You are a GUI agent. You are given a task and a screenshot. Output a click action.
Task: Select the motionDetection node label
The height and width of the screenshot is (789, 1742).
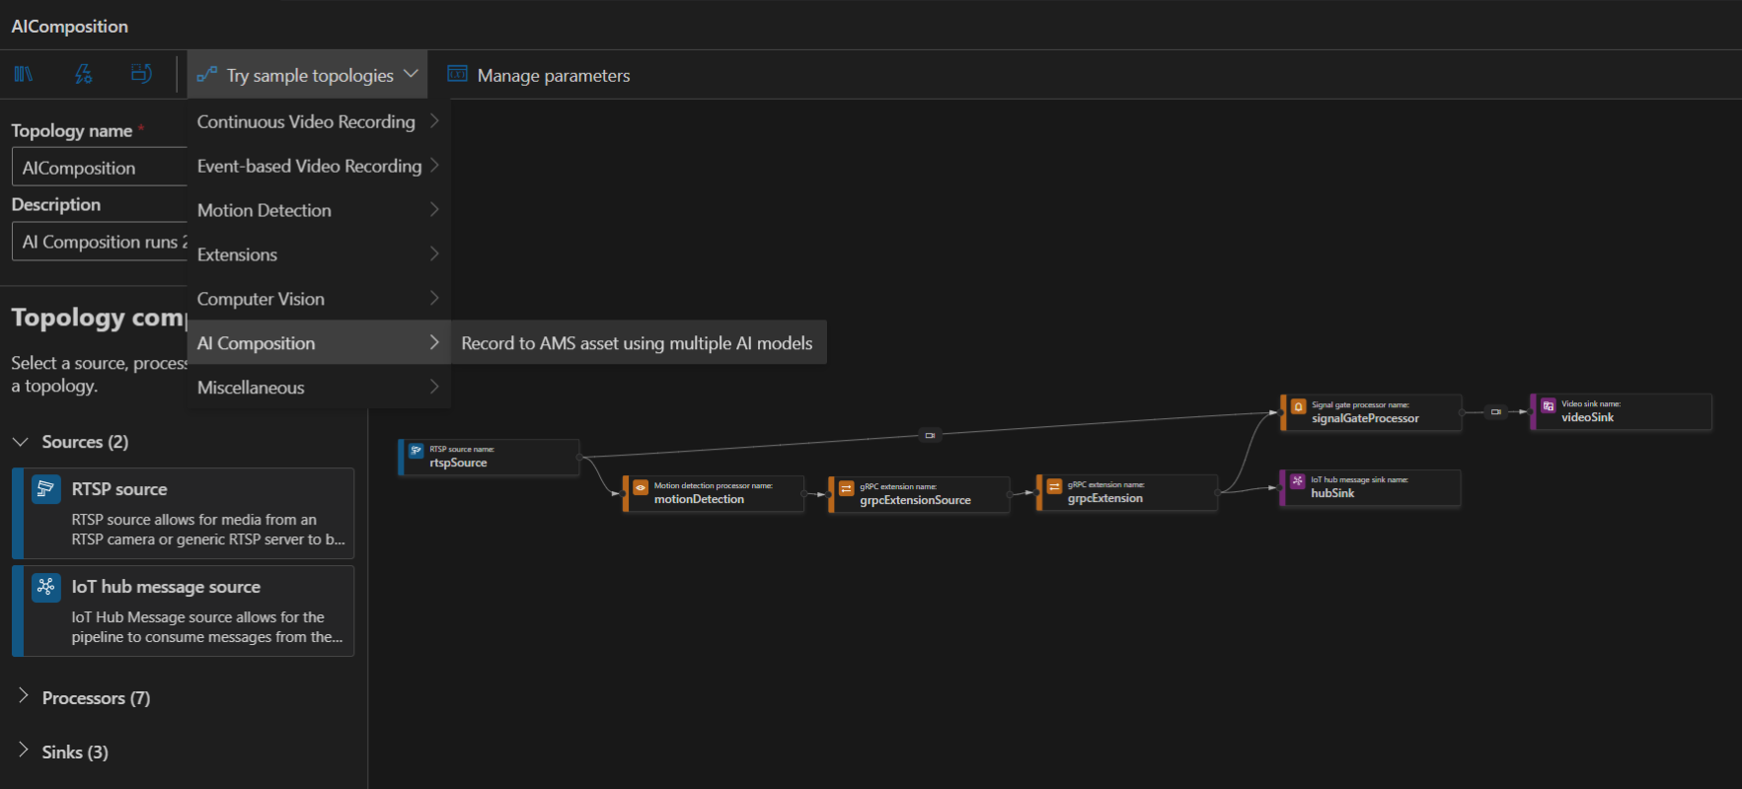point(699,499)
